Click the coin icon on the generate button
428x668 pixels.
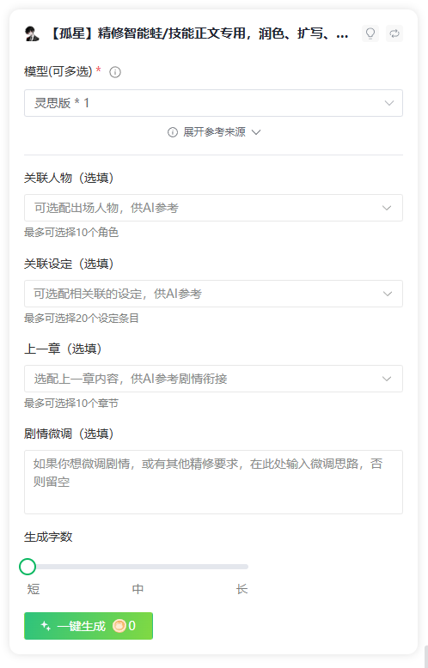[x=119, y=626]
